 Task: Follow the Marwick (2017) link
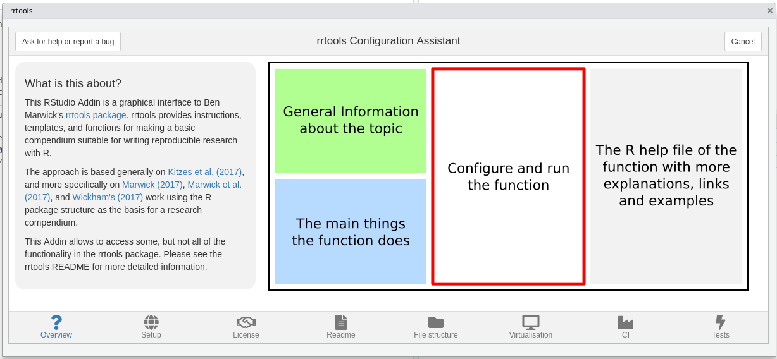tap(152, 185)
